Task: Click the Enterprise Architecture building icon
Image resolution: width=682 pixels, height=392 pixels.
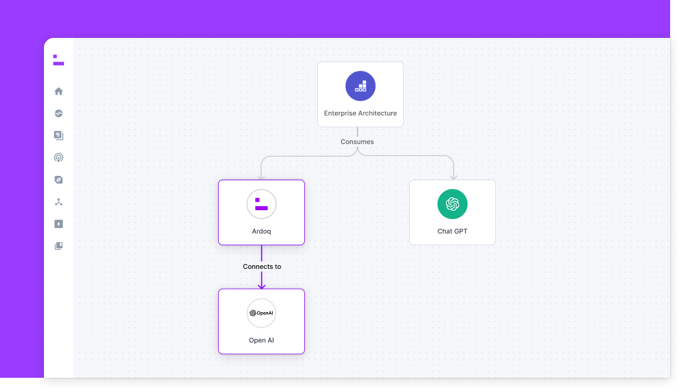Action: [360, 86]
